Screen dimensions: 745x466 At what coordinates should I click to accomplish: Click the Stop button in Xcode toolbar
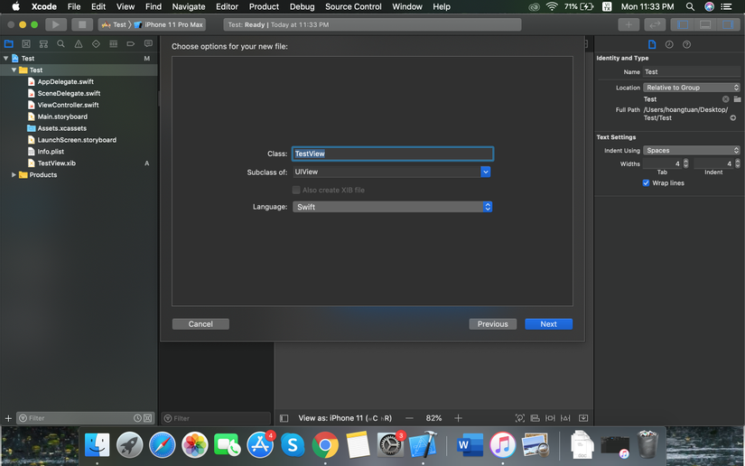click(x=81, y=24)
